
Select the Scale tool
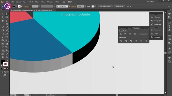6,34
